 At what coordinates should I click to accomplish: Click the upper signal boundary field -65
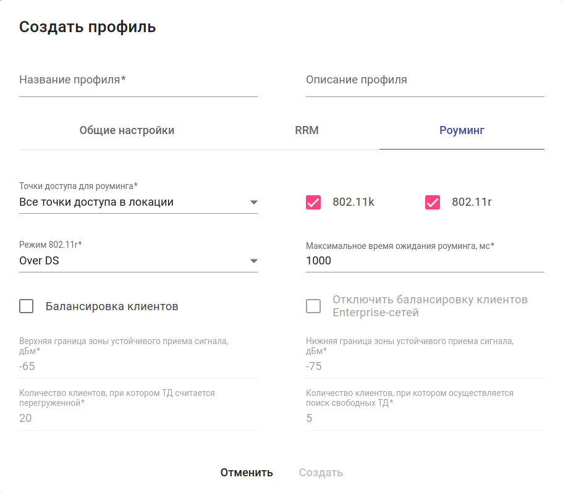point(138,367)
